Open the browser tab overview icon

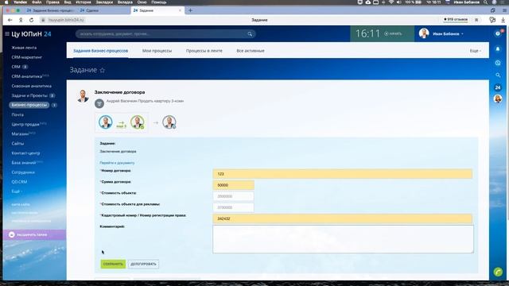point(493,10)
